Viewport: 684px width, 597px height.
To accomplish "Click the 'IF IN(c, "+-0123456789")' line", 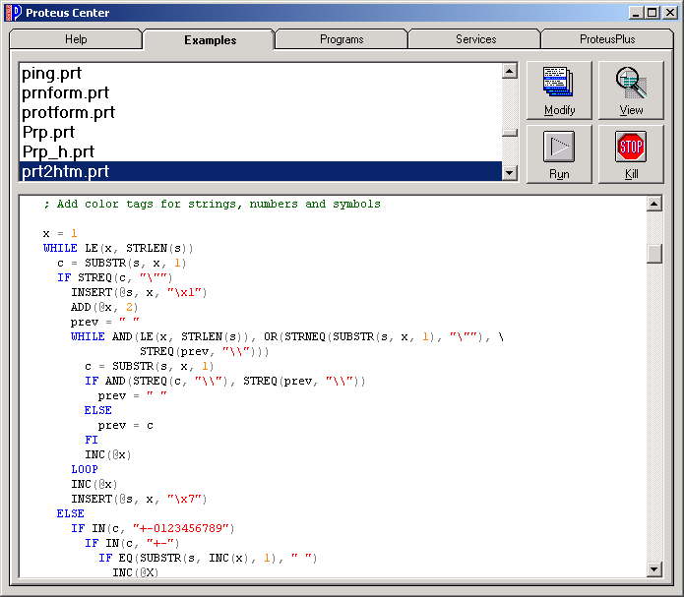I will [153, 528].
